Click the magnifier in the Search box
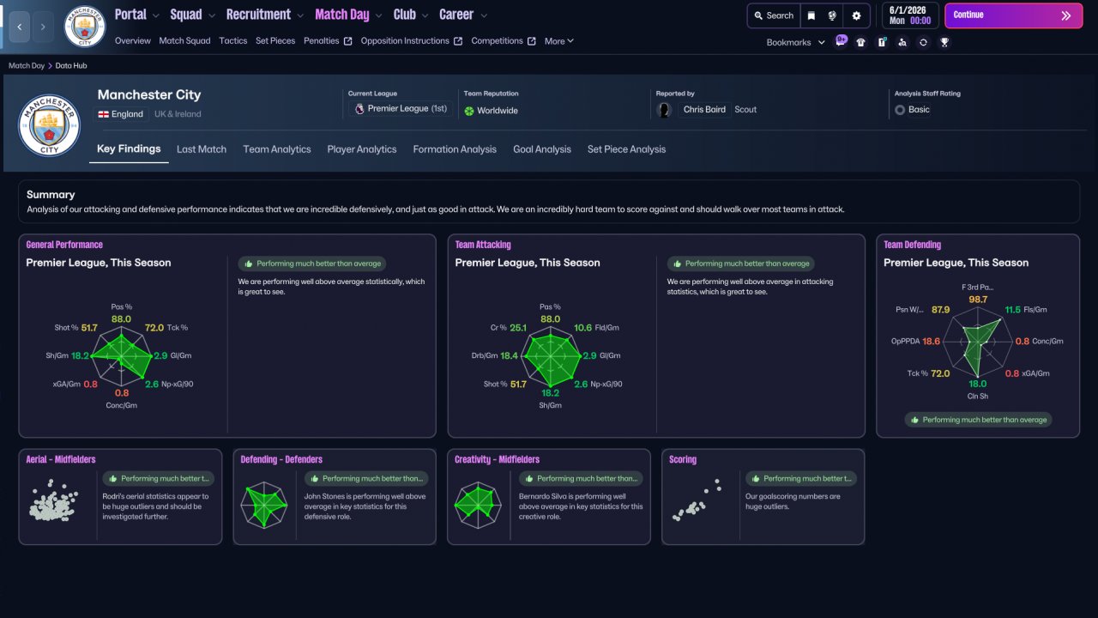Screen dimensions: 1098x618 tap(759, 15)
